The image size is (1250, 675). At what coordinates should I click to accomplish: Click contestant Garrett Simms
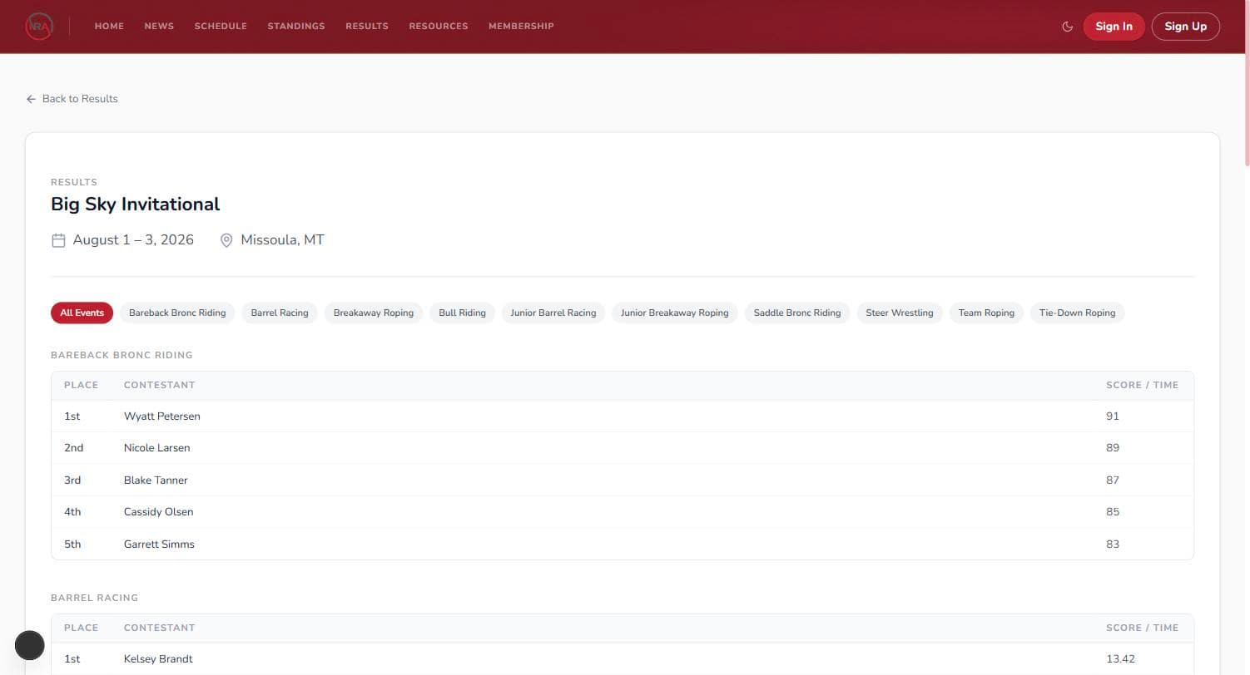pyautogui.click(x=159, y=544)
